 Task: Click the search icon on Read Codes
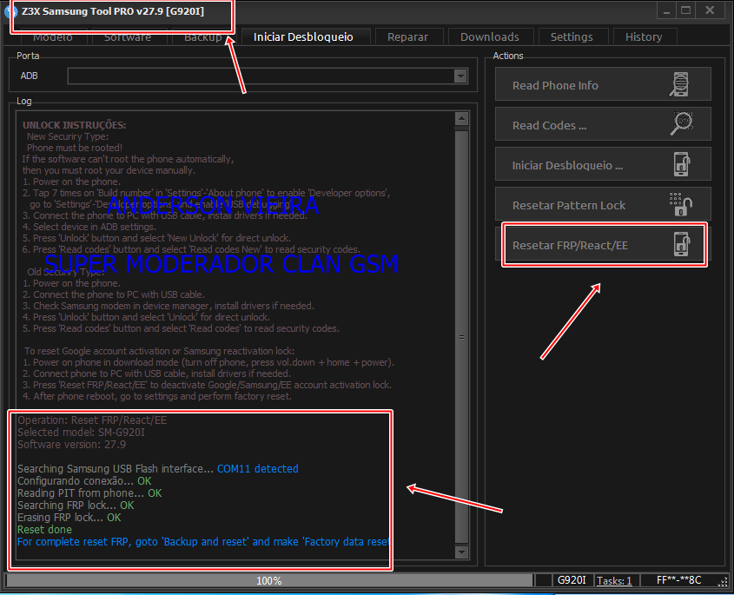pos(682,124)
